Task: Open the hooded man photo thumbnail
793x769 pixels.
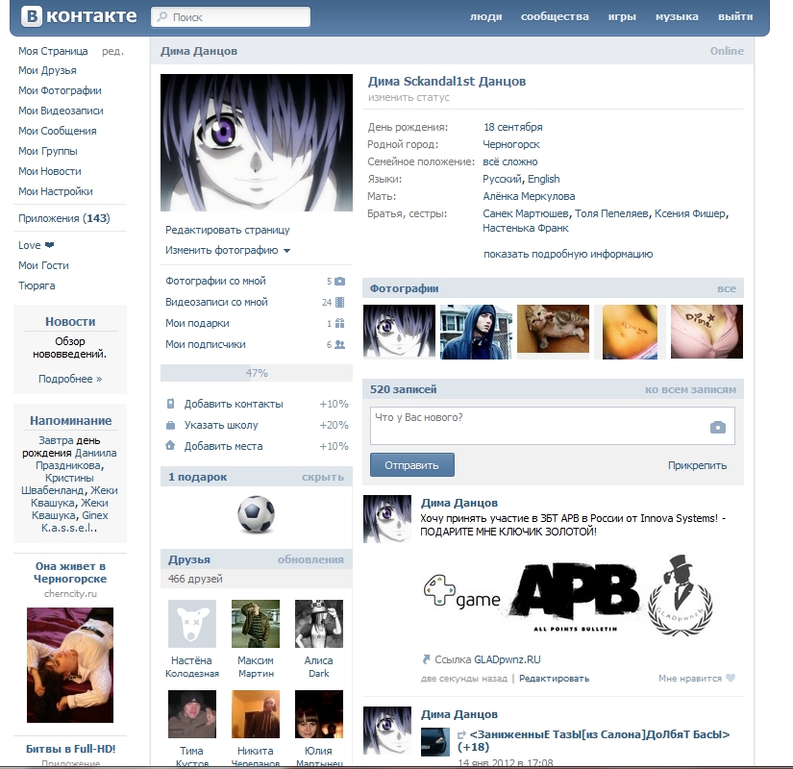Action: pos(477,332)
